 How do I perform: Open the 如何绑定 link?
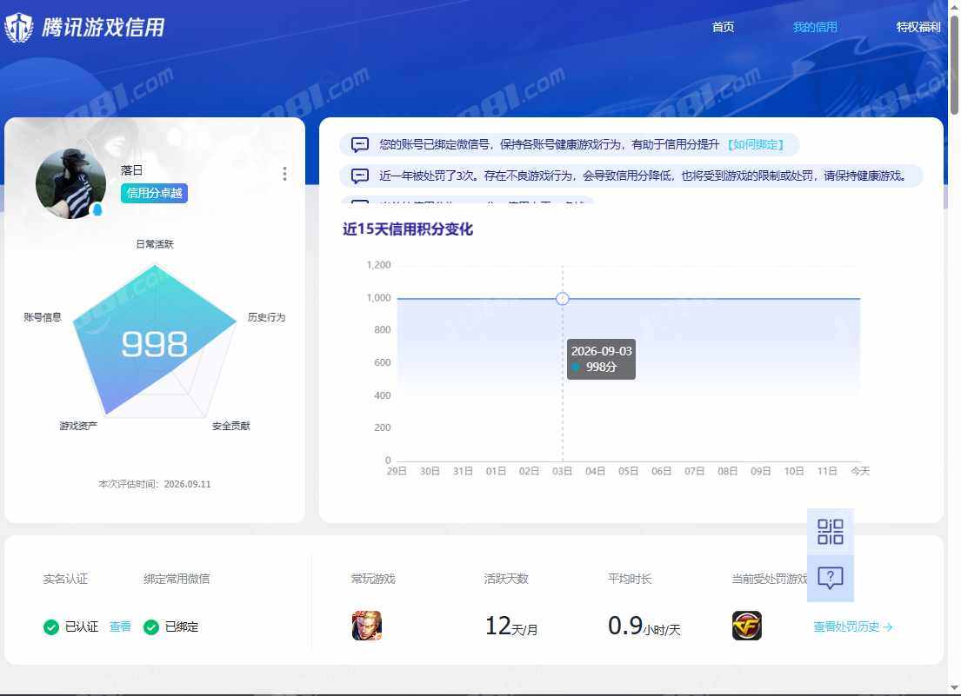tap(756, 145)
